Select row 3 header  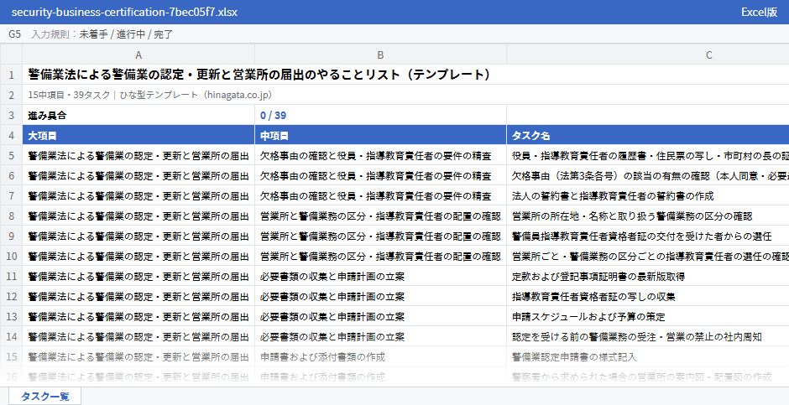(11, 115)
